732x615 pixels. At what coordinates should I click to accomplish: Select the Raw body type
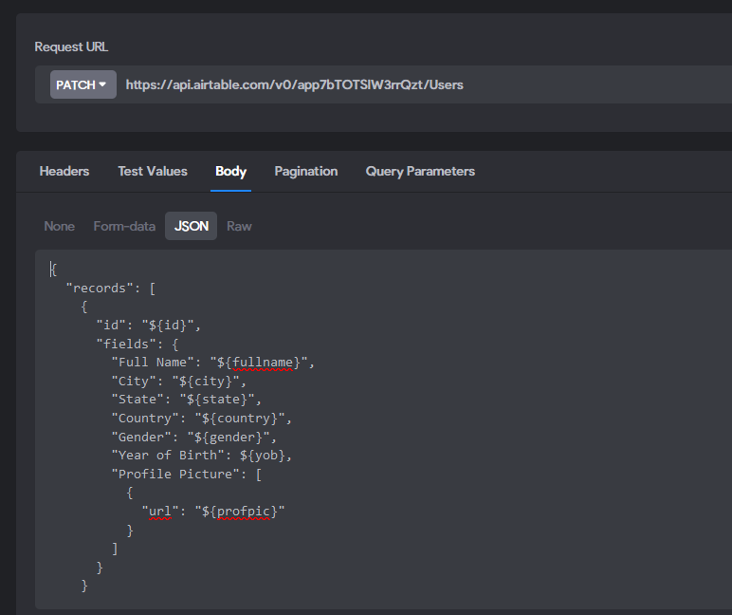pyautogui.click(x=239, y=226)
